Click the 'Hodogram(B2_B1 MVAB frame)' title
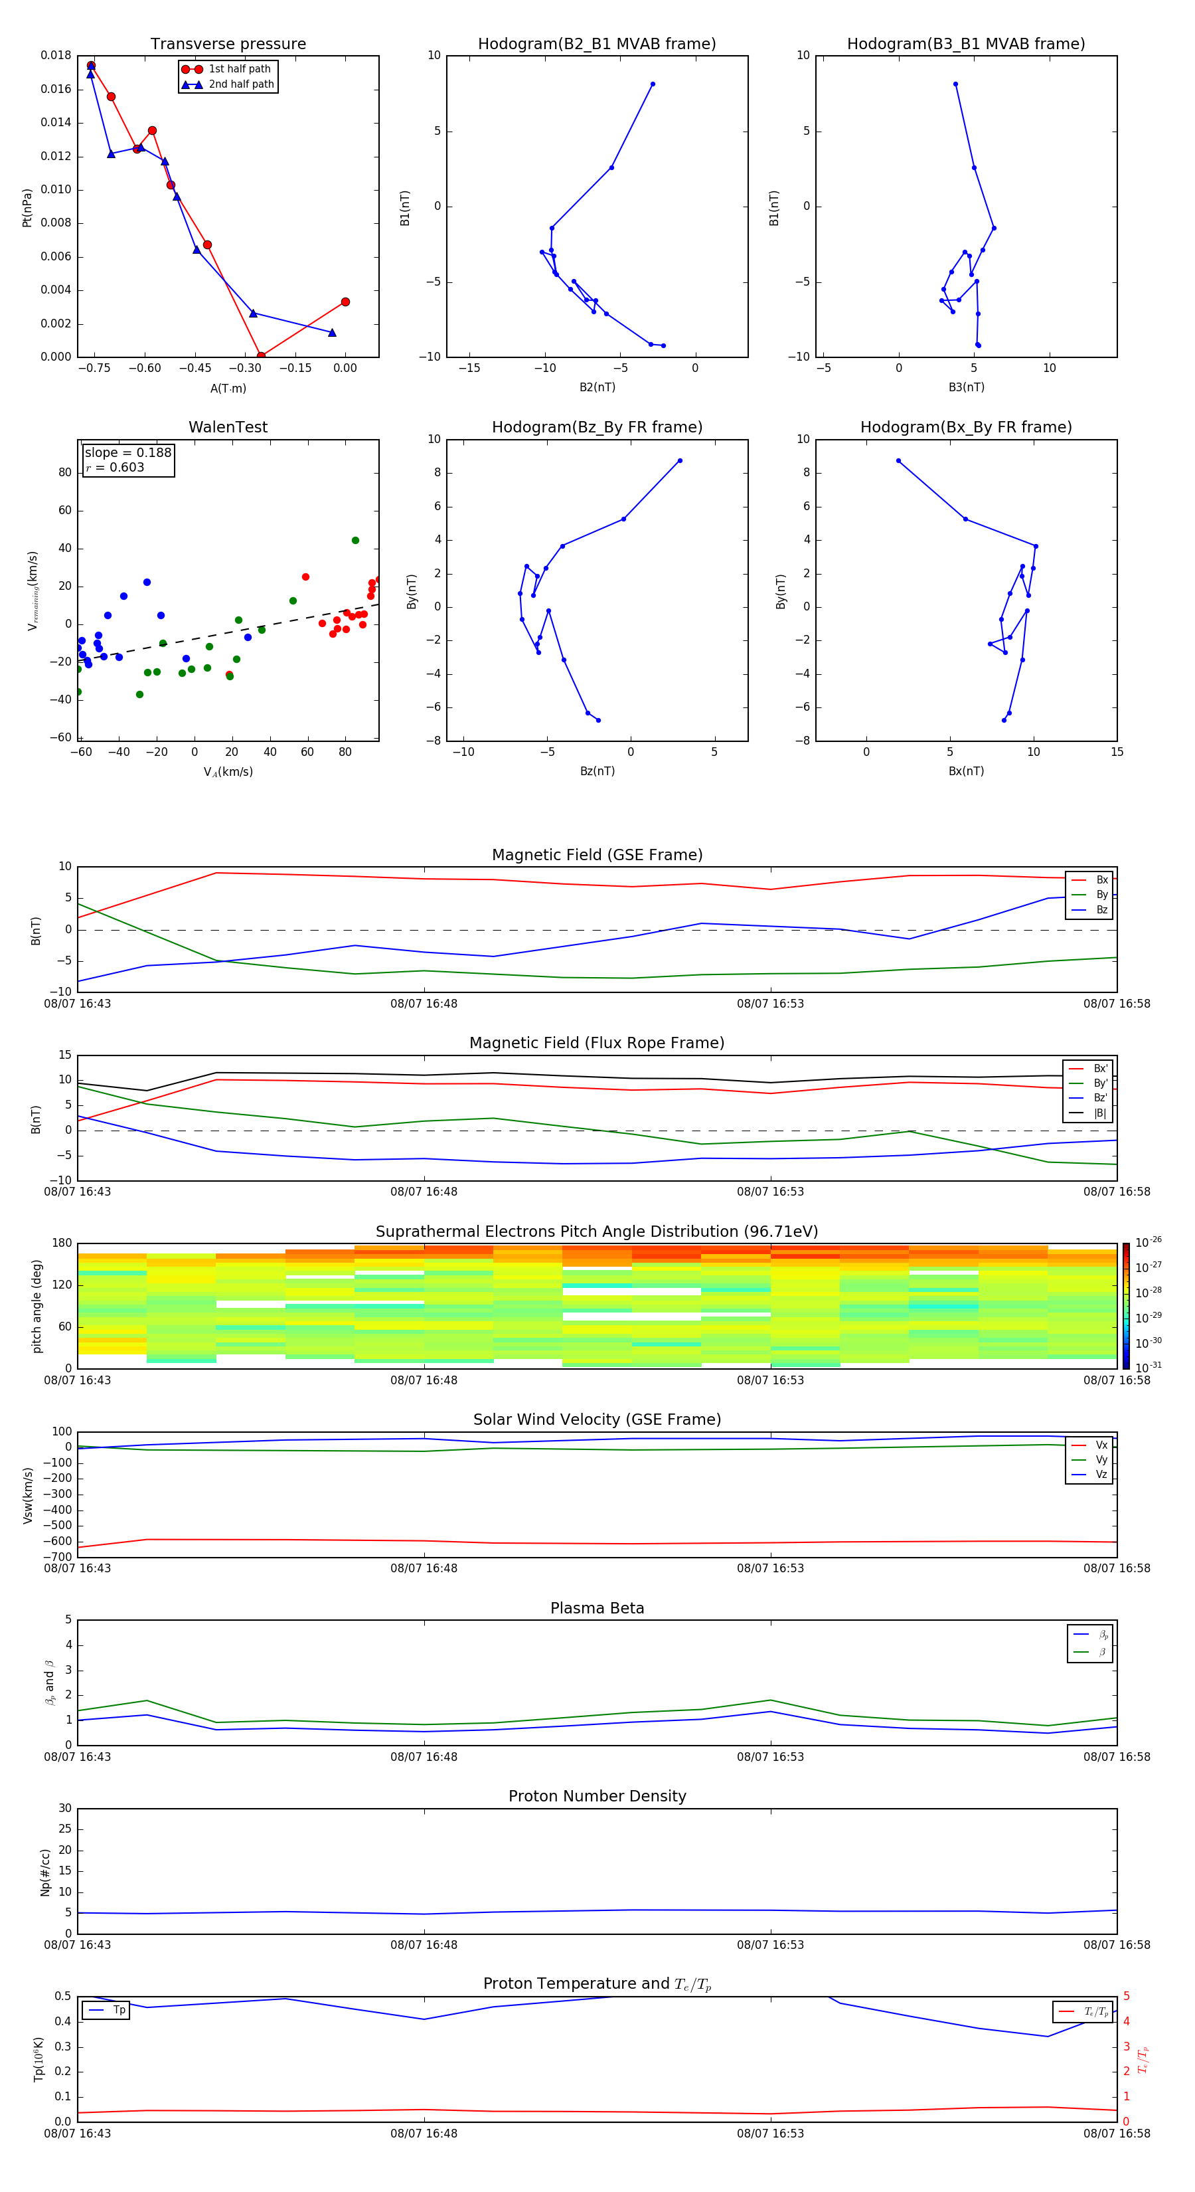 click(597, 45)
